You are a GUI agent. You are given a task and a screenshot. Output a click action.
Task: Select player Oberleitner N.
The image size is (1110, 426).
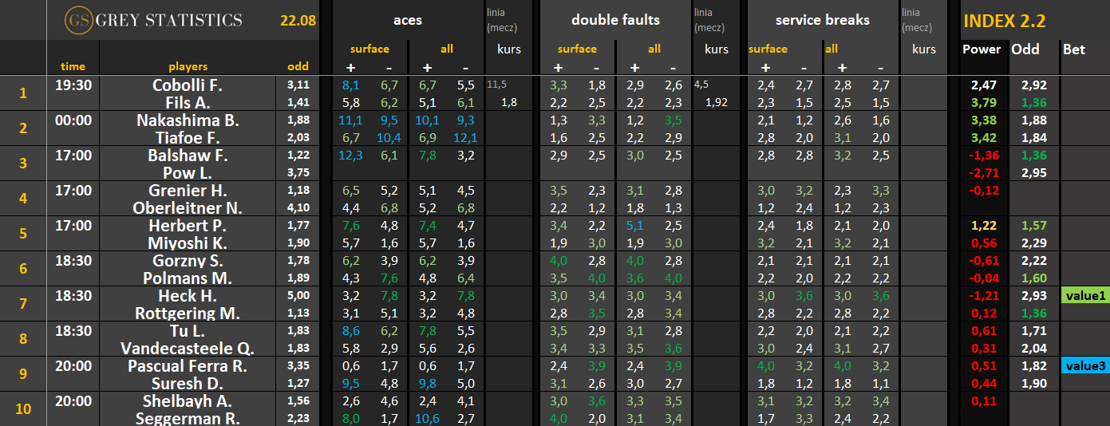click(188, 207)
